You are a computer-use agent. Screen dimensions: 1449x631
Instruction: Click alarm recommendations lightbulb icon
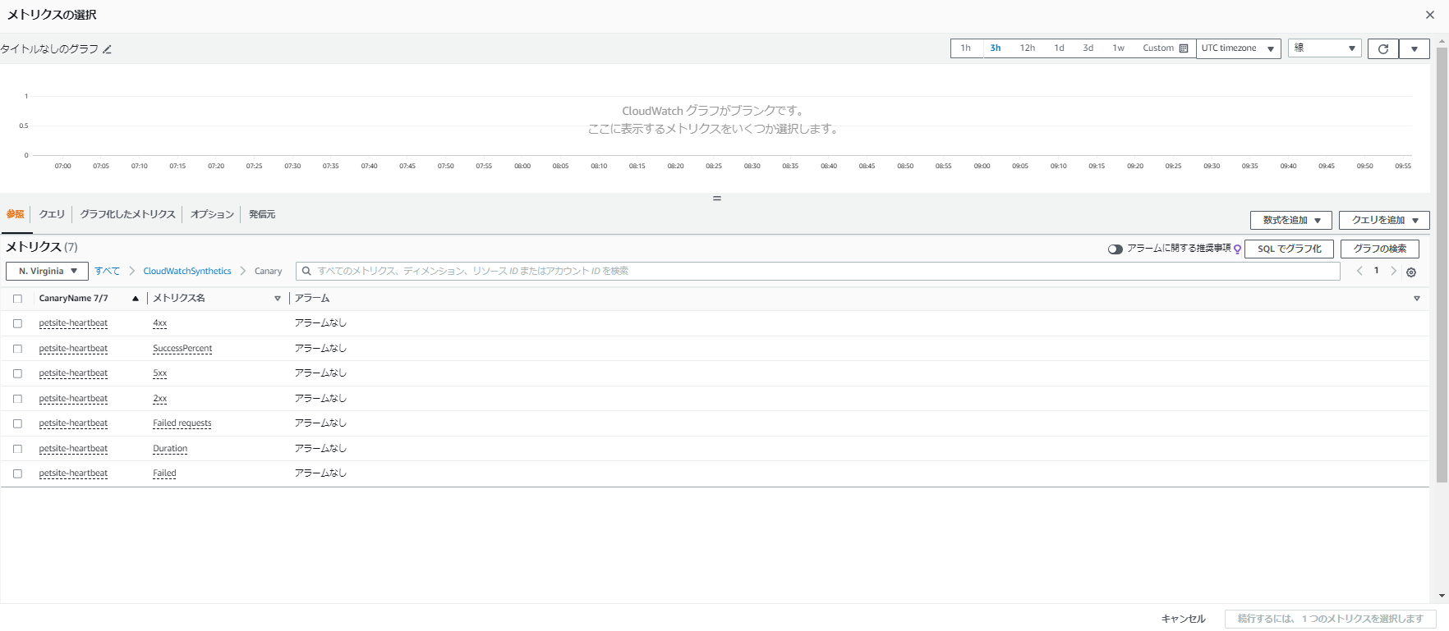(x=1237, y=249)
